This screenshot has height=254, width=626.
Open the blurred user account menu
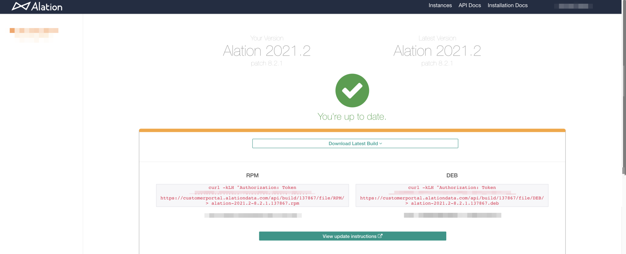pyautogui.click(x=573, y=6)
